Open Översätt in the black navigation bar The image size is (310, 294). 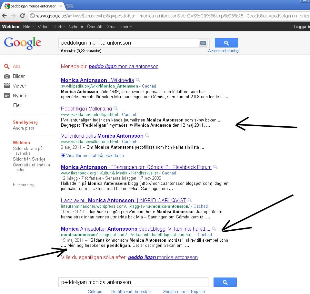coord(95,26)
